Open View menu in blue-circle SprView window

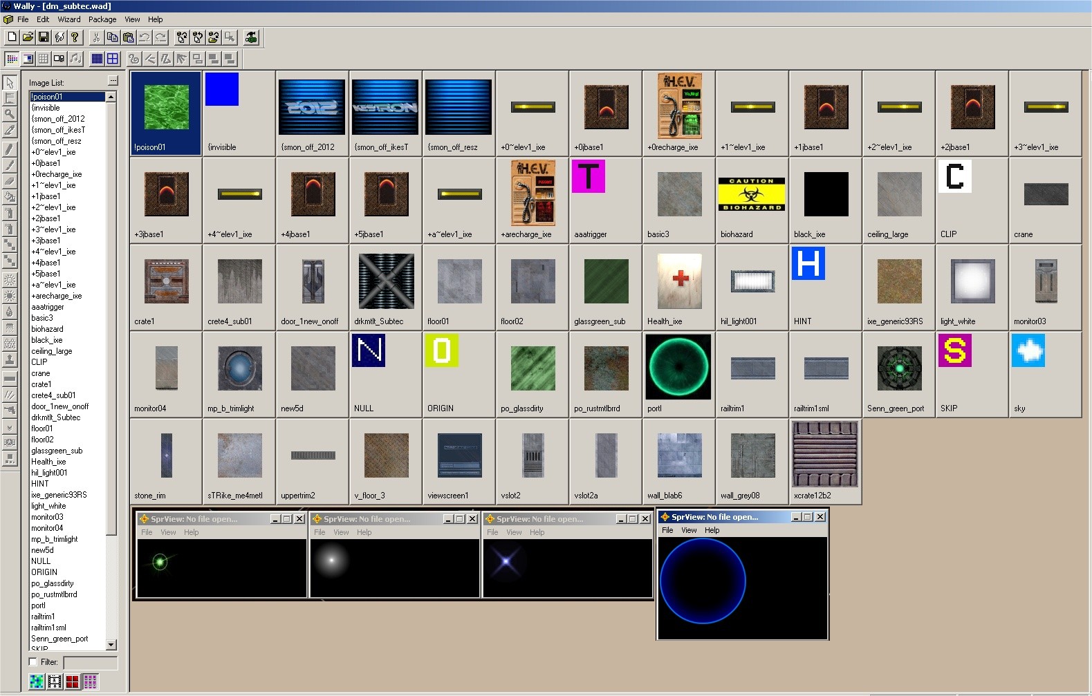(689, 530)
